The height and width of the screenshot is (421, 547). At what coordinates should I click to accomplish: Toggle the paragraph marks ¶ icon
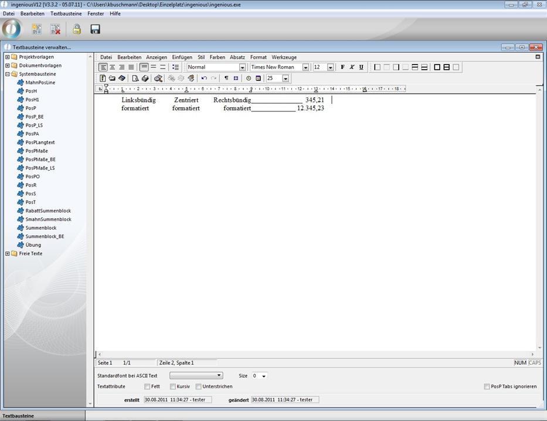tap(226, 78)
